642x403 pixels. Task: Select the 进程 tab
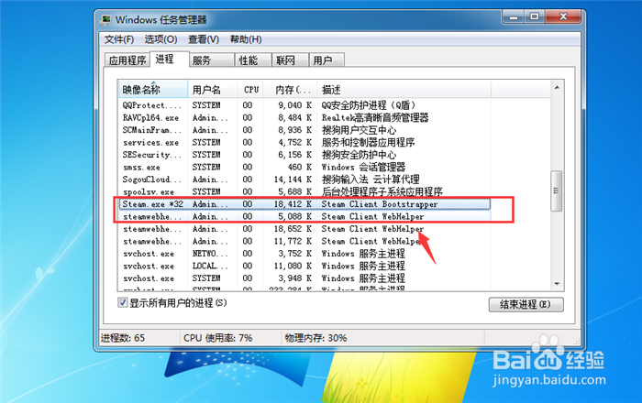[170, 59]
